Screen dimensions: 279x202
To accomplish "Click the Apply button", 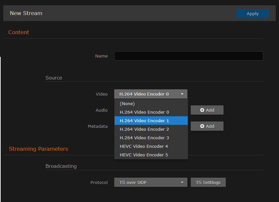I will coord(252,13).
